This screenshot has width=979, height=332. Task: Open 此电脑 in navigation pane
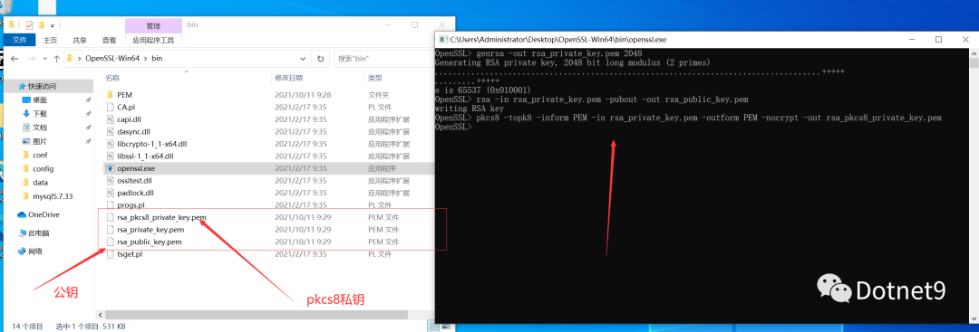click(38, 233)
